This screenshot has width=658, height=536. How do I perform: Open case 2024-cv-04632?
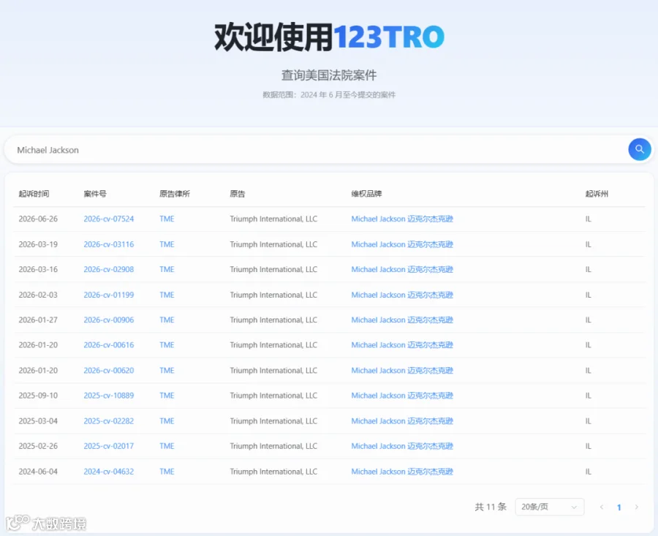[x=109, y=472]
